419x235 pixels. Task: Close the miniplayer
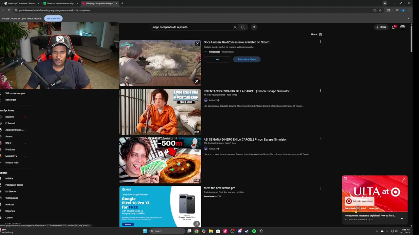point(404,179)
